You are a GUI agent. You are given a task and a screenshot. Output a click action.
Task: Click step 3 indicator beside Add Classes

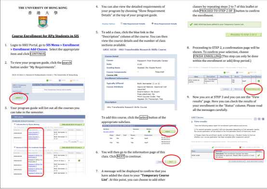263,119
